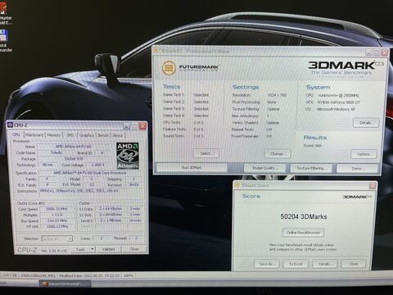393x295 pixels.
Task: Click the Validate button in CPU-Z
Action: click(108, 249)
